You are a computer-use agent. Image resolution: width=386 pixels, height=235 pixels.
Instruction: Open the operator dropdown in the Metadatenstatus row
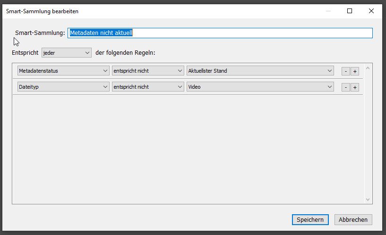click(147, 71)
